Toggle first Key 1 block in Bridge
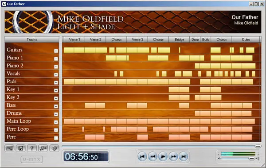 click(x=174, y=90)
